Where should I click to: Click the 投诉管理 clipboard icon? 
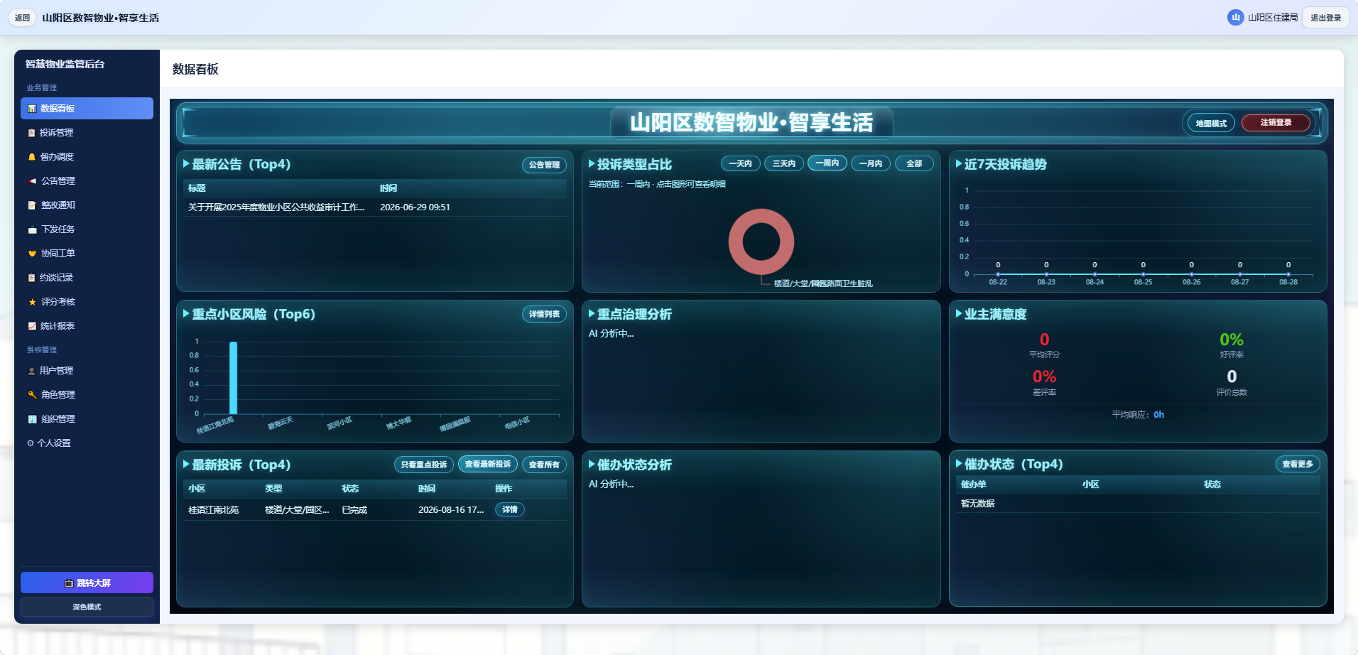tap(31, 133)
